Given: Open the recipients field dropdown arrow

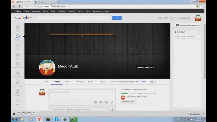Looking at the screenshot, I should point(108,110).
